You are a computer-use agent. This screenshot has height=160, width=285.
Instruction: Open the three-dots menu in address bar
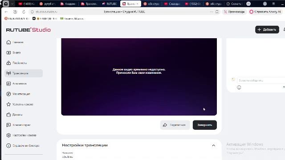coord(212,12)
